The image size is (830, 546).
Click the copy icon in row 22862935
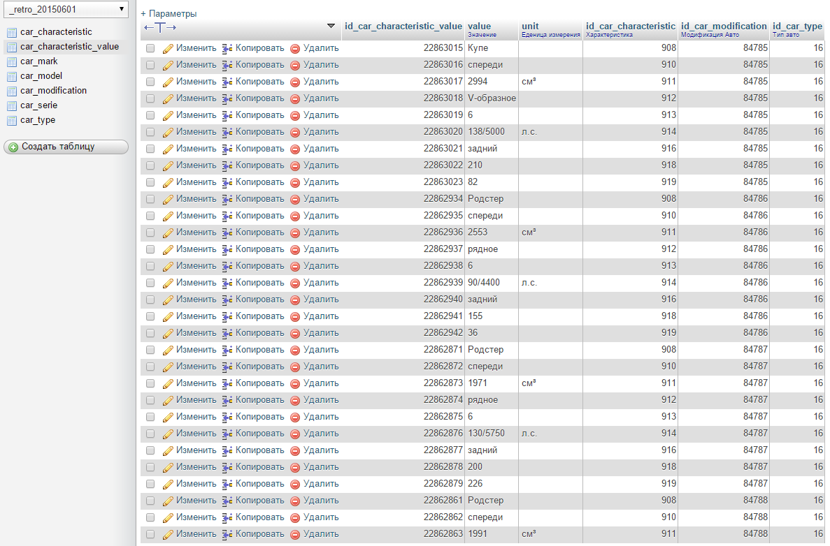227,216
